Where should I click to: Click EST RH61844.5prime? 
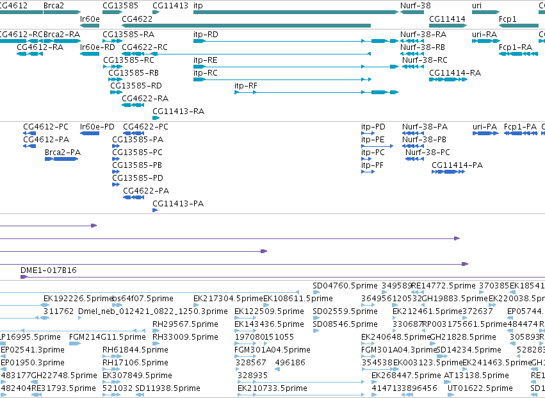113,356
